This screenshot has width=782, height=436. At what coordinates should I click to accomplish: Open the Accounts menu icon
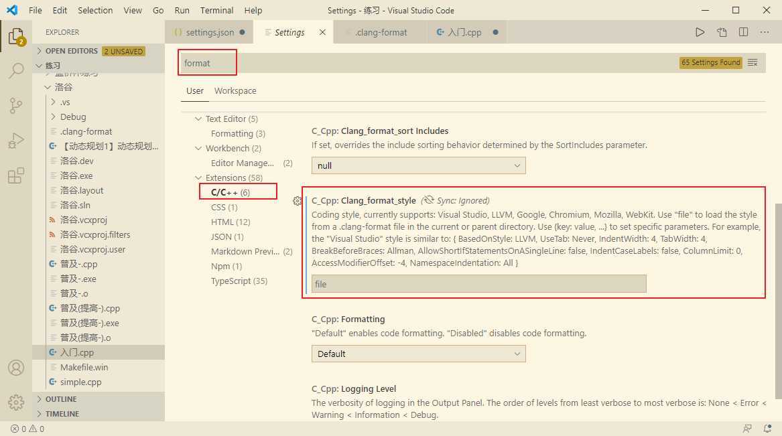click(x=16, y=368)
